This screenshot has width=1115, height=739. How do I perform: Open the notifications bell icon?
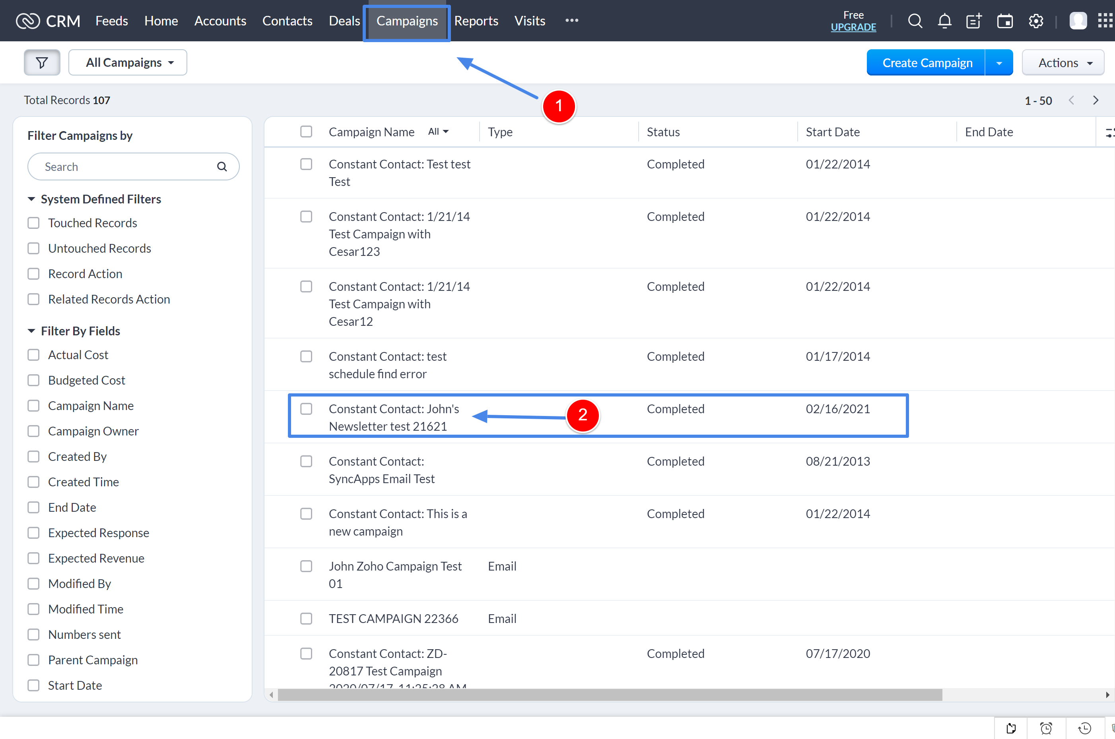pyautogui.click(x=944, y=21)
